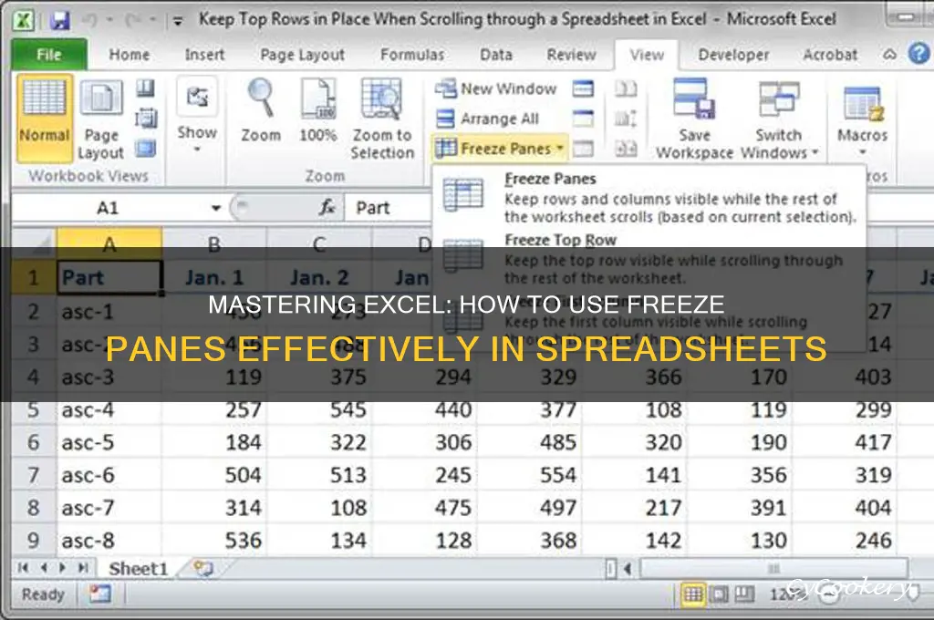Switch to the Home tab
Viewport: 934px width, 620px height.
point(130,55)
